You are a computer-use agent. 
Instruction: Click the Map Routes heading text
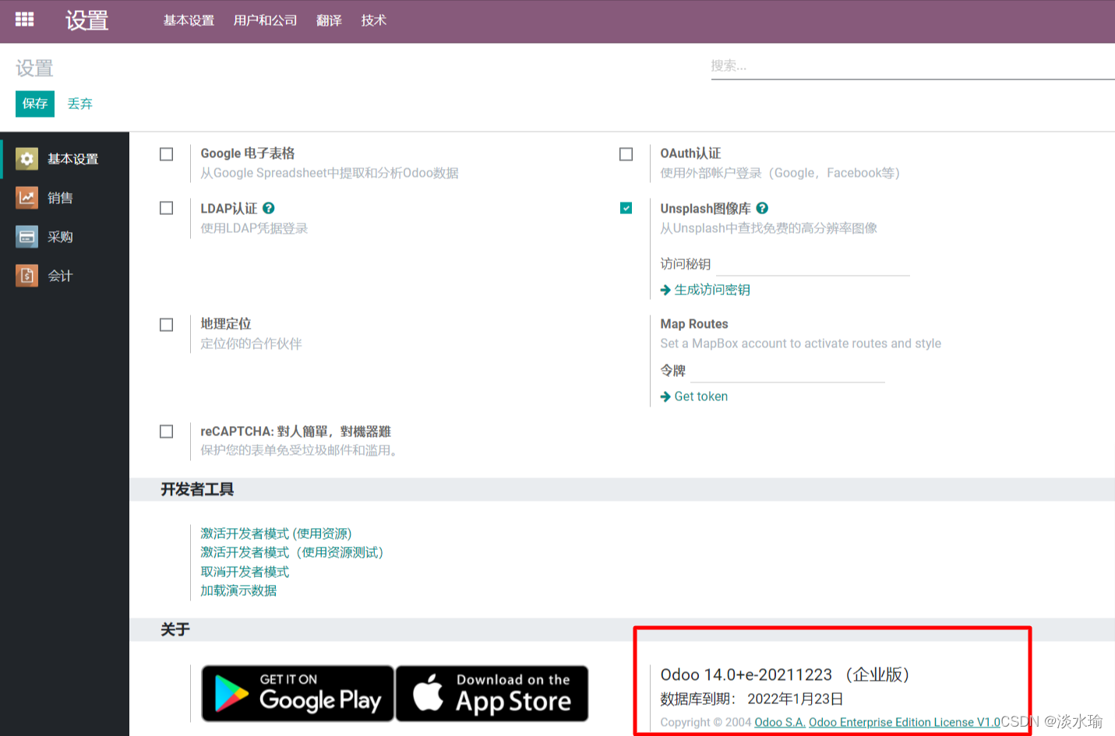(694, 324)
